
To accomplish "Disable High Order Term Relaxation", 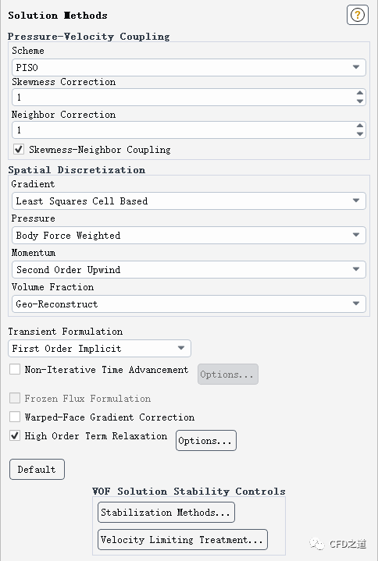I will (x=15, y=436).
